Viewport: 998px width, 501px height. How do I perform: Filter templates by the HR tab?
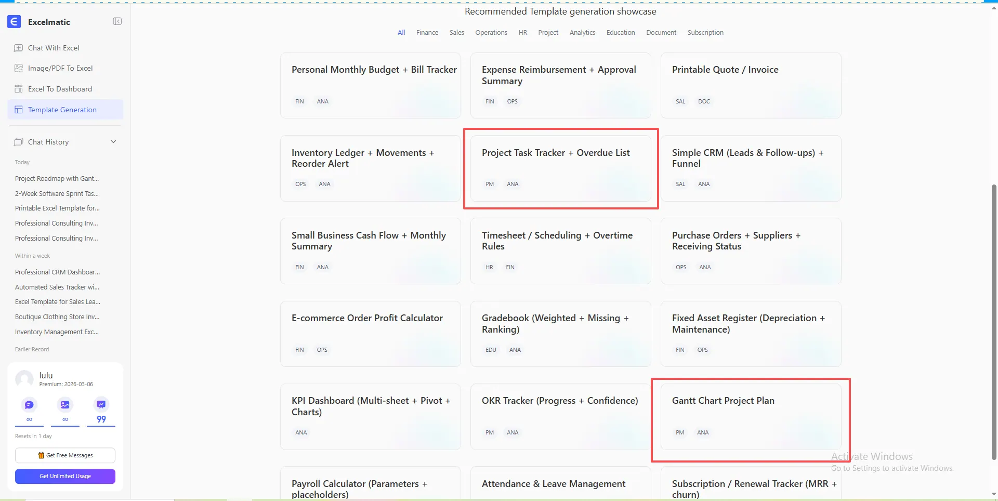tap(522, 33)
